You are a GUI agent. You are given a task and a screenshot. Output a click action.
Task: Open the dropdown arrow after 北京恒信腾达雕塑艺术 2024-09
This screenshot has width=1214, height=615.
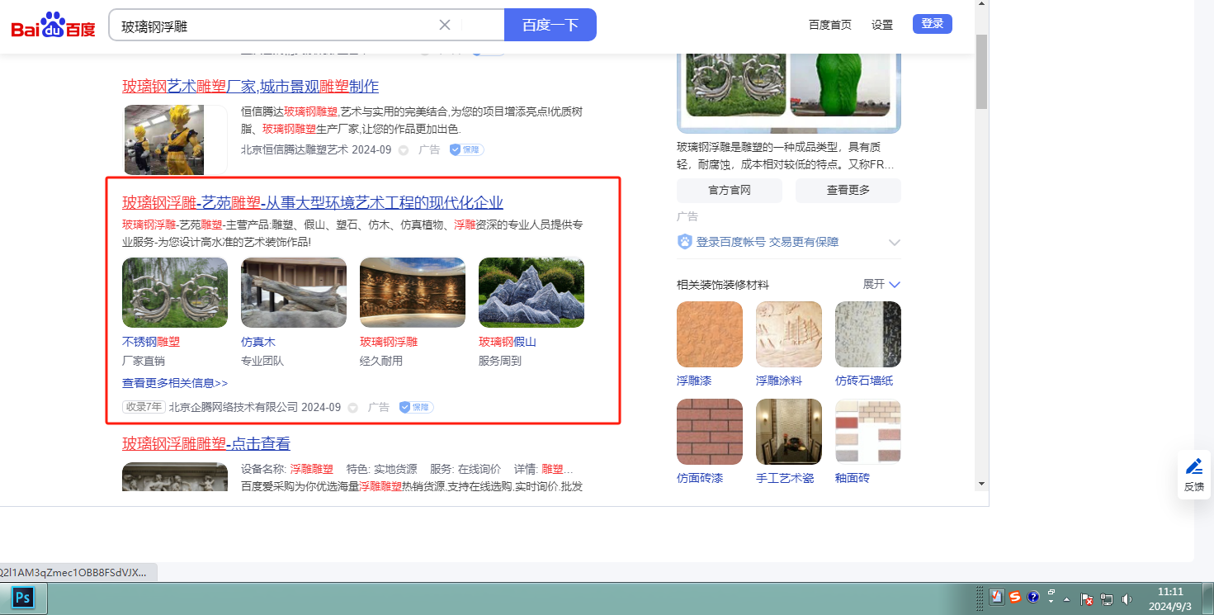pyautogui.click(x=404, y=150)
